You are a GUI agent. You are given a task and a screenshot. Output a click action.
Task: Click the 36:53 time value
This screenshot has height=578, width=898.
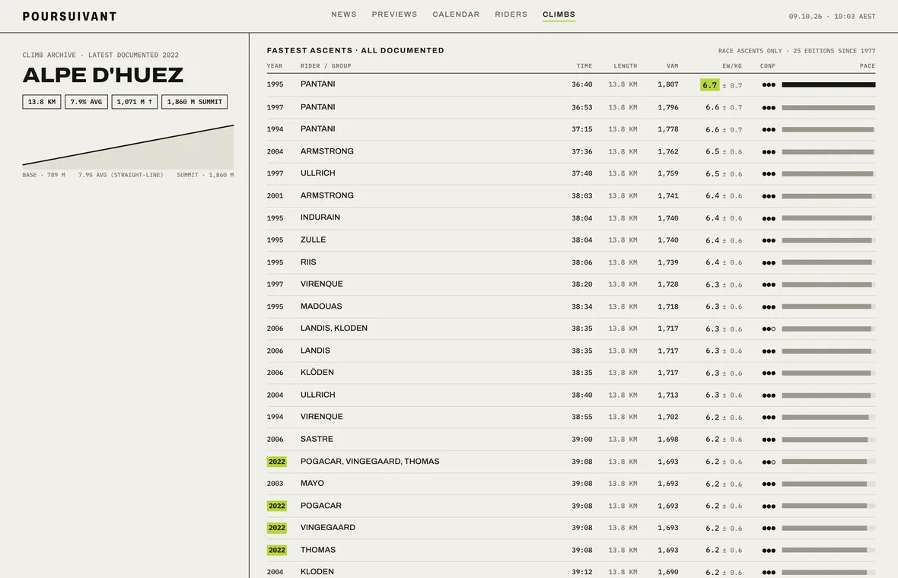pyautogui.click(x=582, y=107)
